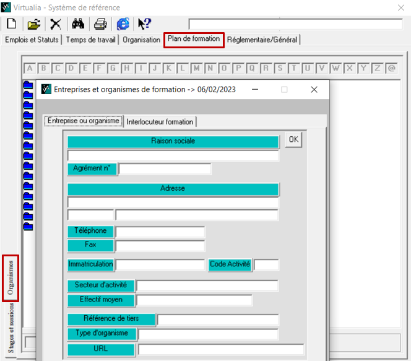Focus the Téléphone text field

tap(160, 232)
